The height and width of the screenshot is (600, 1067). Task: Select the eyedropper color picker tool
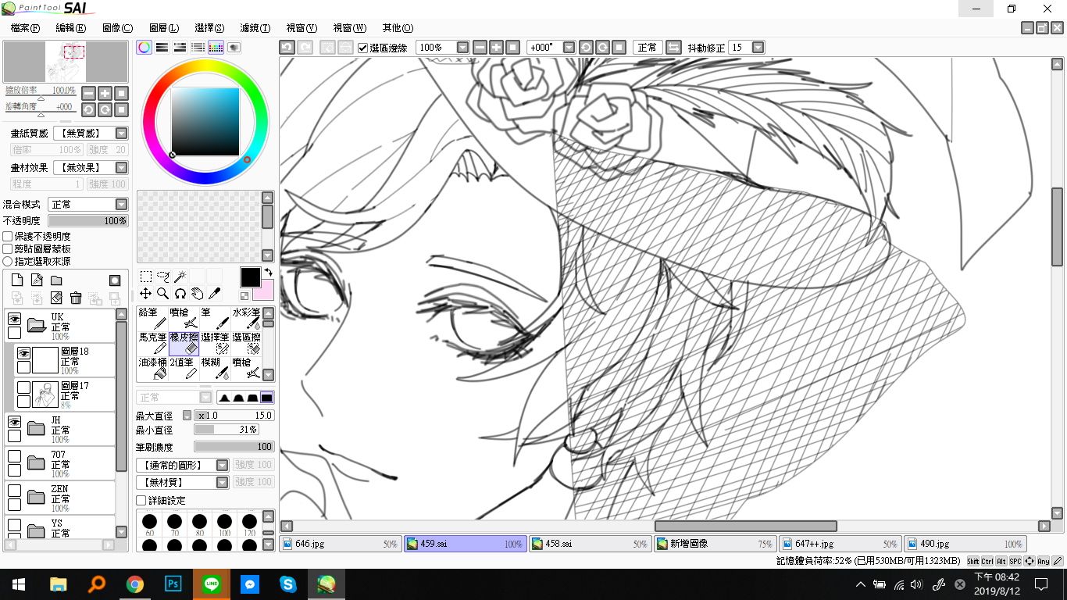click(215, 294)
